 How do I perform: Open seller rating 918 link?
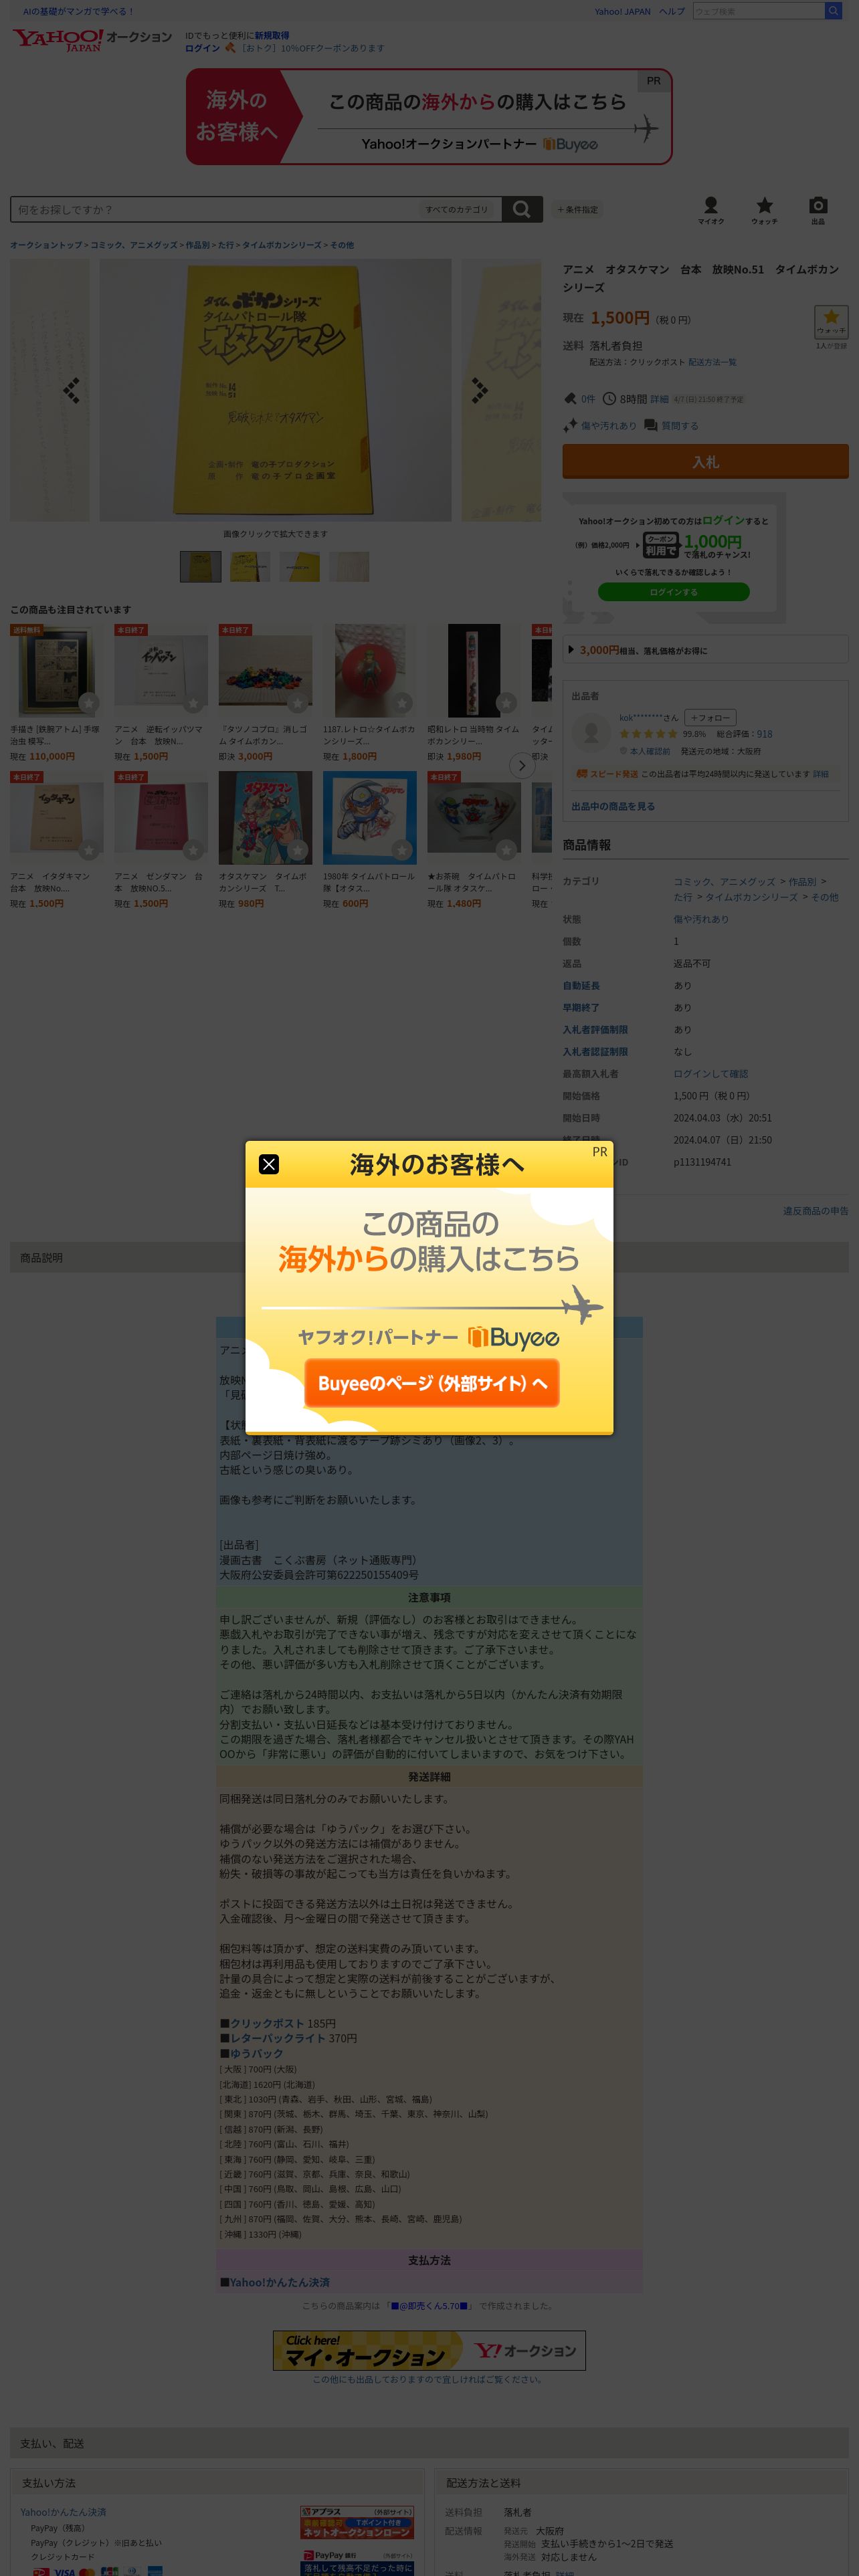pyautogui.click(x=764, y=734)
